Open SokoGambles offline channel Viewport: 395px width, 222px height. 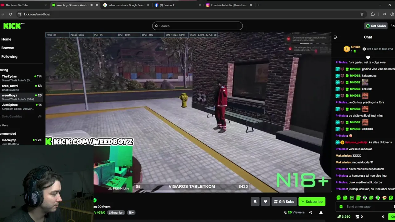tap(22, 116)
